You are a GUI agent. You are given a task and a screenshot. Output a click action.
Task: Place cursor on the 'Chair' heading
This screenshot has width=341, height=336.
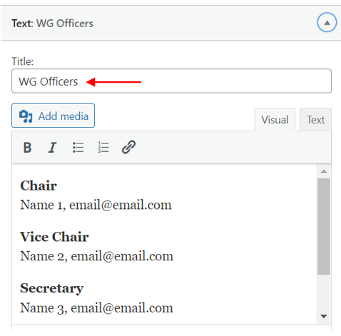(39, 185)
